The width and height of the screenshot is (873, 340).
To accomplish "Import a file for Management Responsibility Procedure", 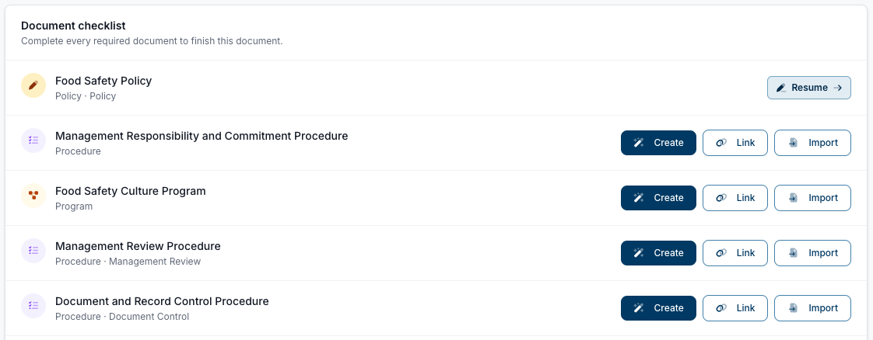I will (812, 143).
